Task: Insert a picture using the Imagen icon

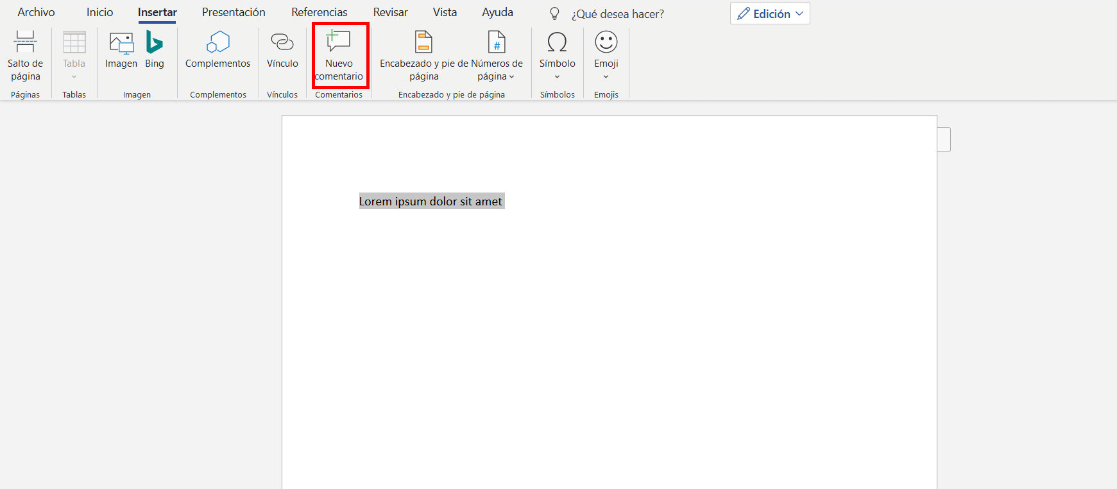Action: [x=121, y=50]
